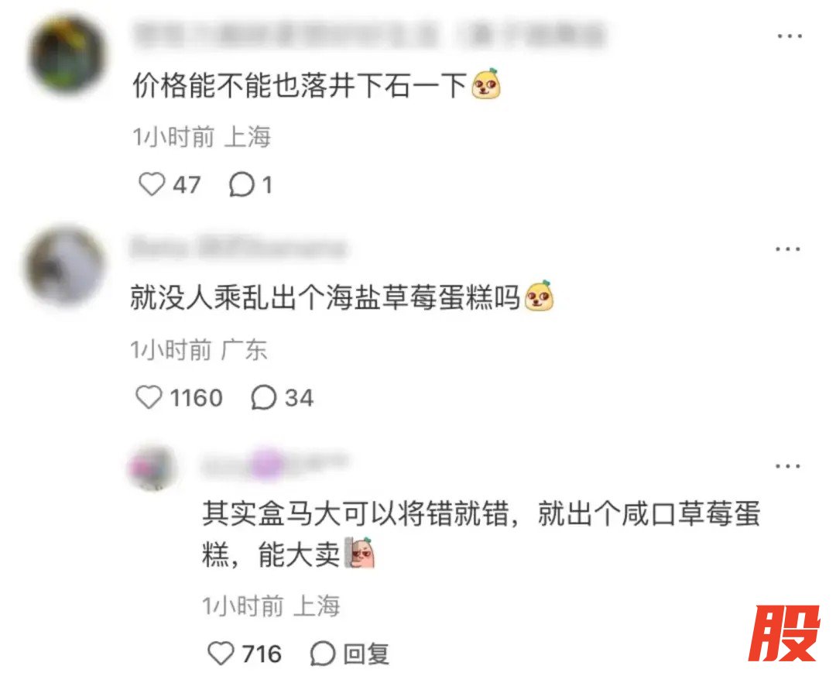Like the comment with 47 likes

click(x=152, y=184)
